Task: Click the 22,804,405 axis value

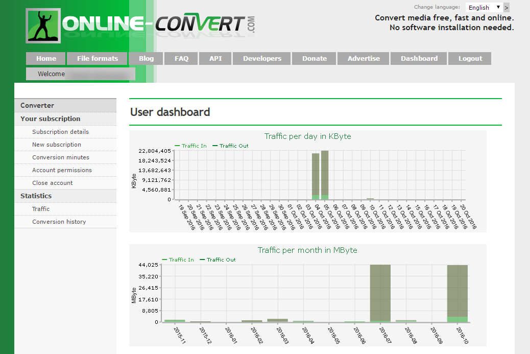Action: (x=155, y=151)
